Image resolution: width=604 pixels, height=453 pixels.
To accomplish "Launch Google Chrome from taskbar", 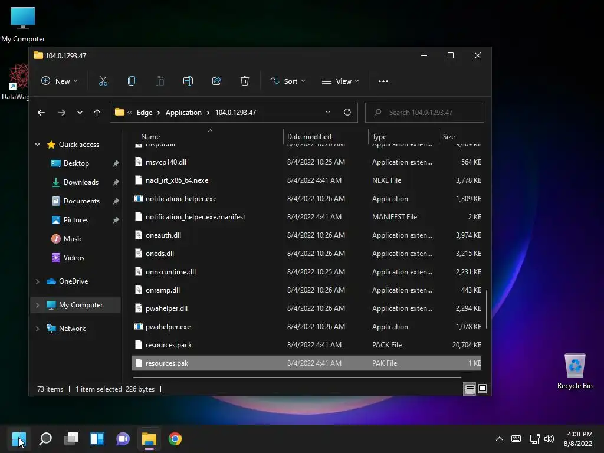I will tap(175, 439).
